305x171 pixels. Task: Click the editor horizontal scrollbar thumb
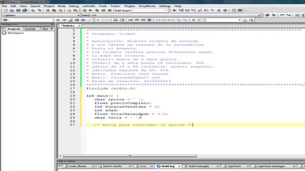[130, 156]
